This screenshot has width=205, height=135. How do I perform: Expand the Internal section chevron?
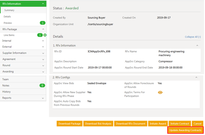(x=43, y=41)
